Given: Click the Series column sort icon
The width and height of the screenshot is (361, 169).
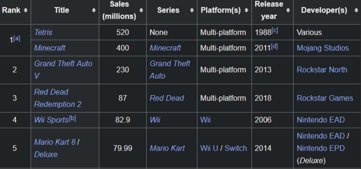Looking at the screenshot, I should click(x=192, y=10).
